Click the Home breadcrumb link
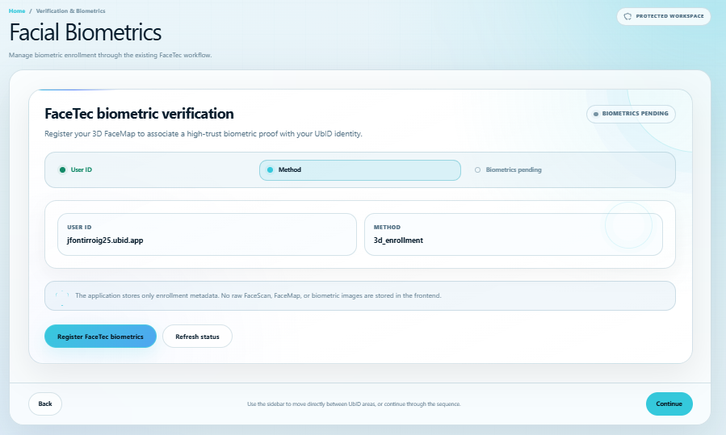726x435 pixels. [17, 10]
